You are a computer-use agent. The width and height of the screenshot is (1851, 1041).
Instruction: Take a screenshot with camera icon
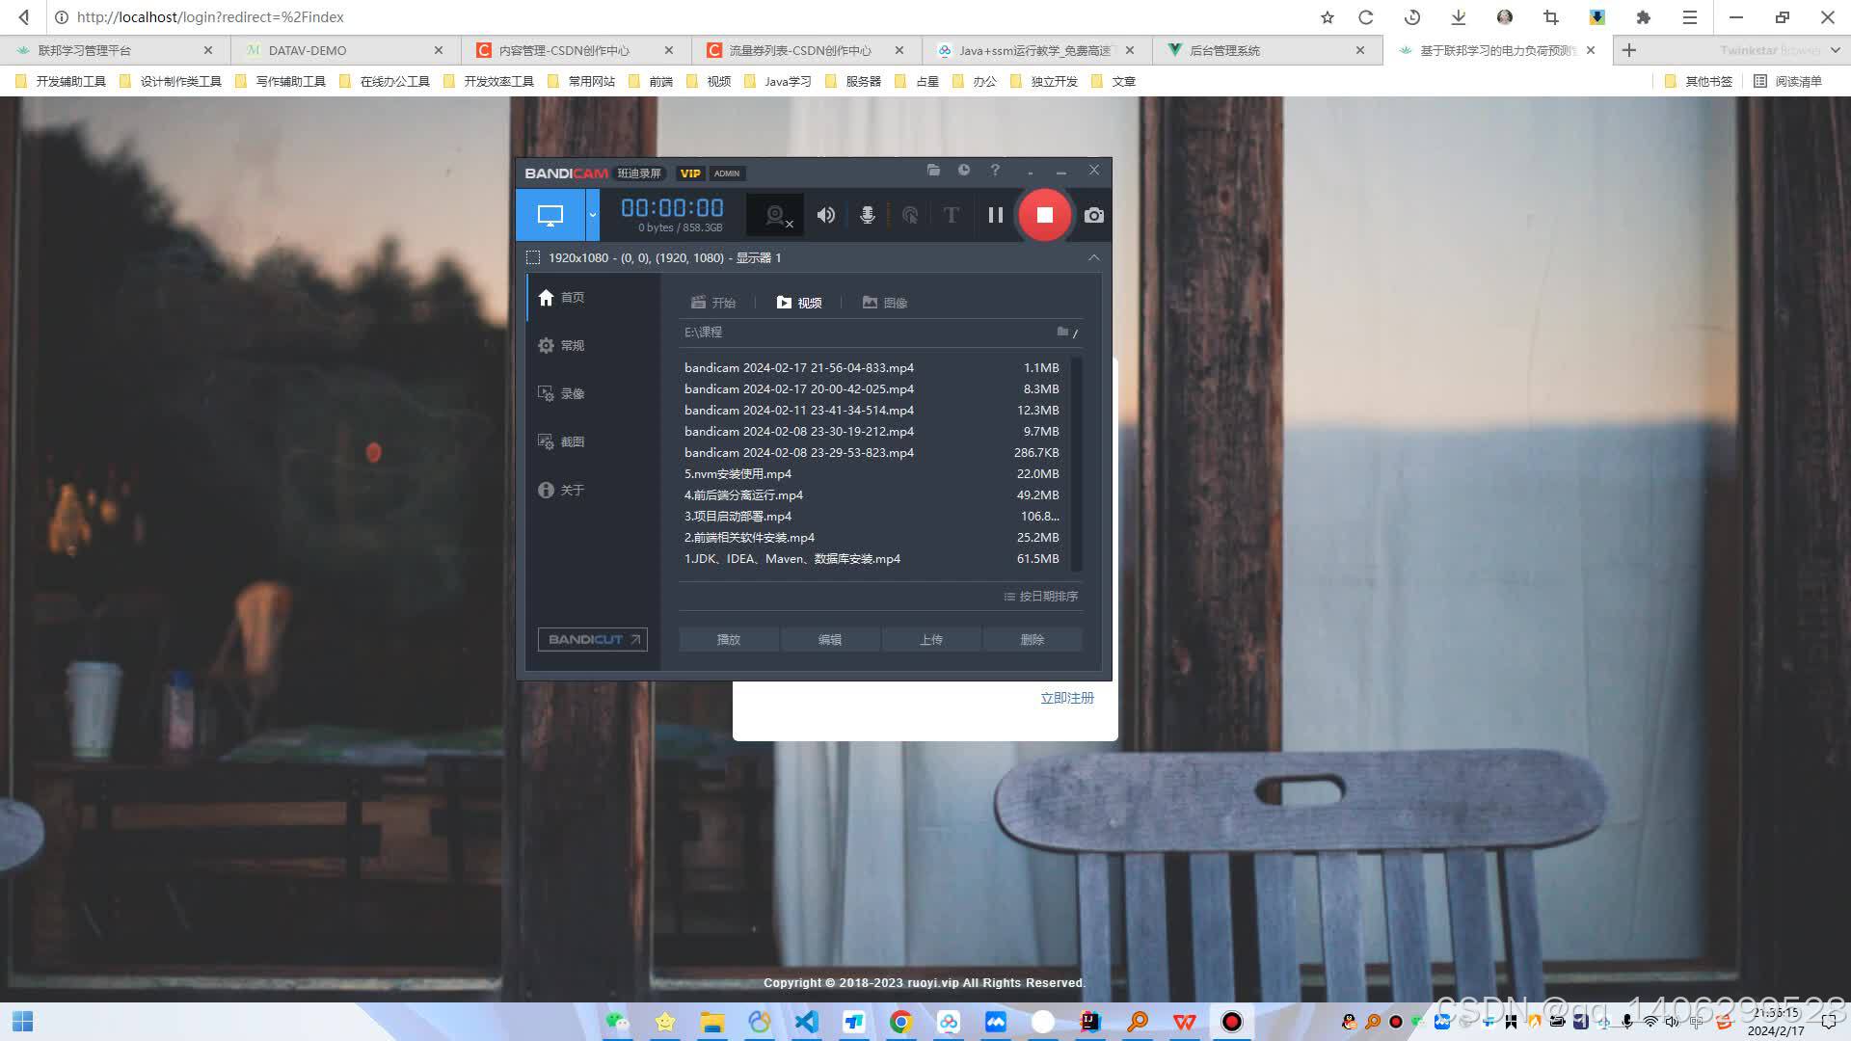pos(1093,215)
